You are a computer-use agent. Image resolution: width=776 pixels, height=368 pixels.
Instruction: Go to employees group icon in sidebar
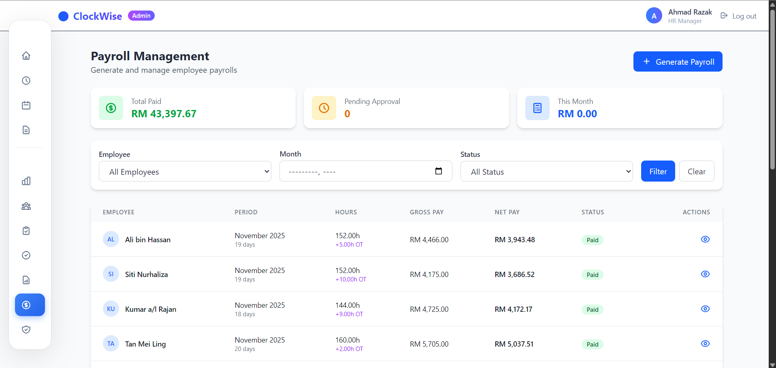pyautogui.click(x=26, y=206)
